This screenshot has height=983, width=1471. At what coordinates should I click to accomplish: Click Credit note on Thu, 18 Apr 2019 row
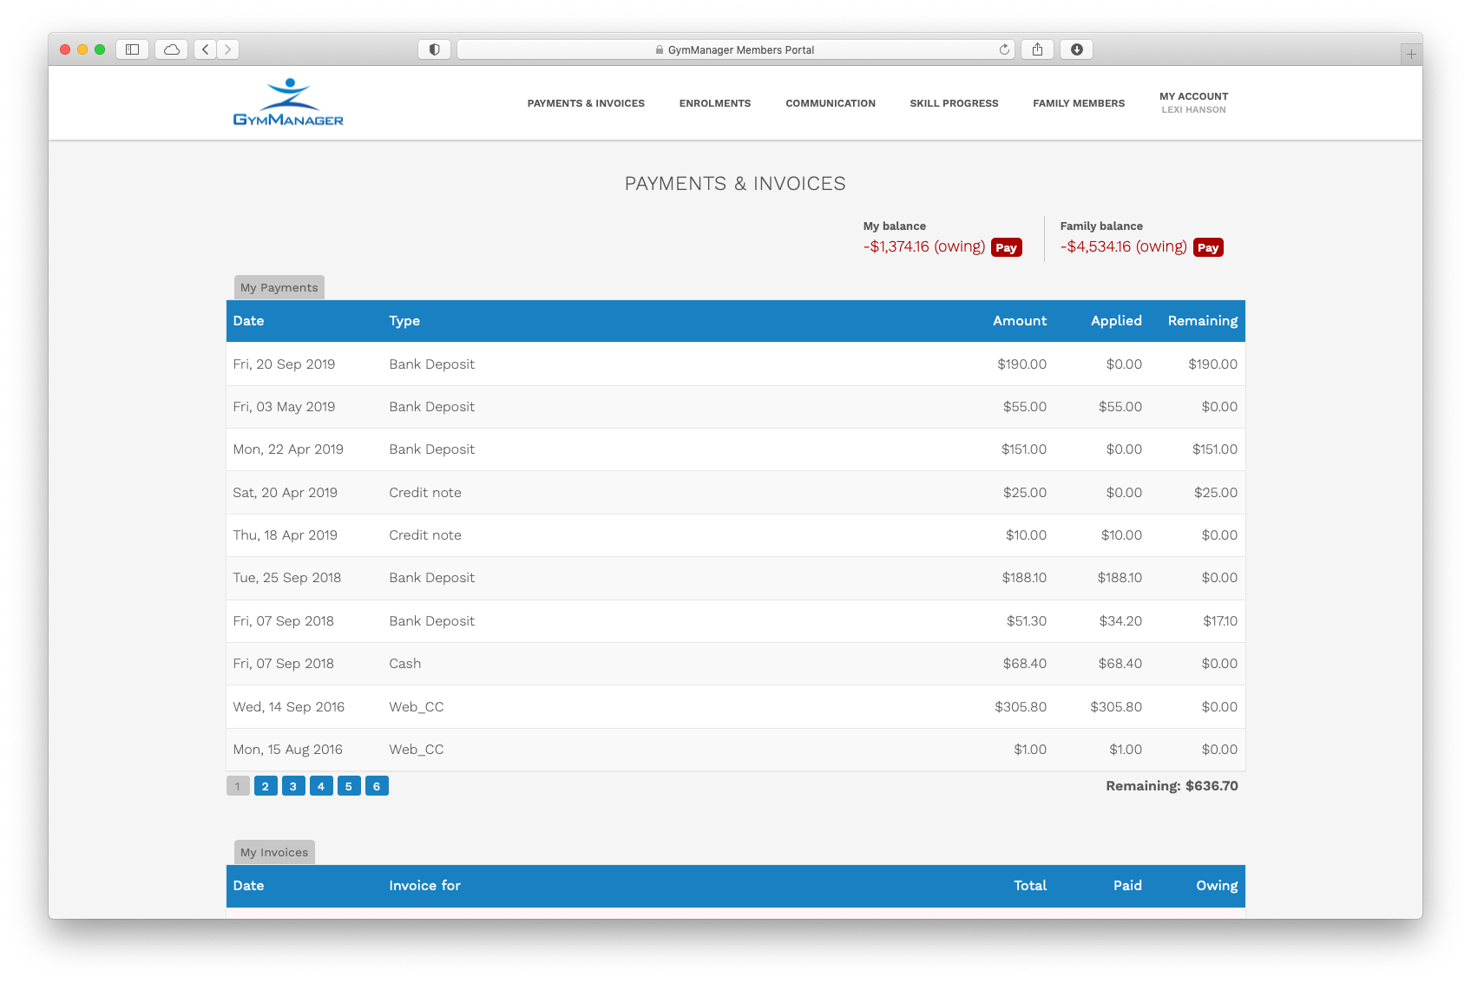(x=425, y=535)
